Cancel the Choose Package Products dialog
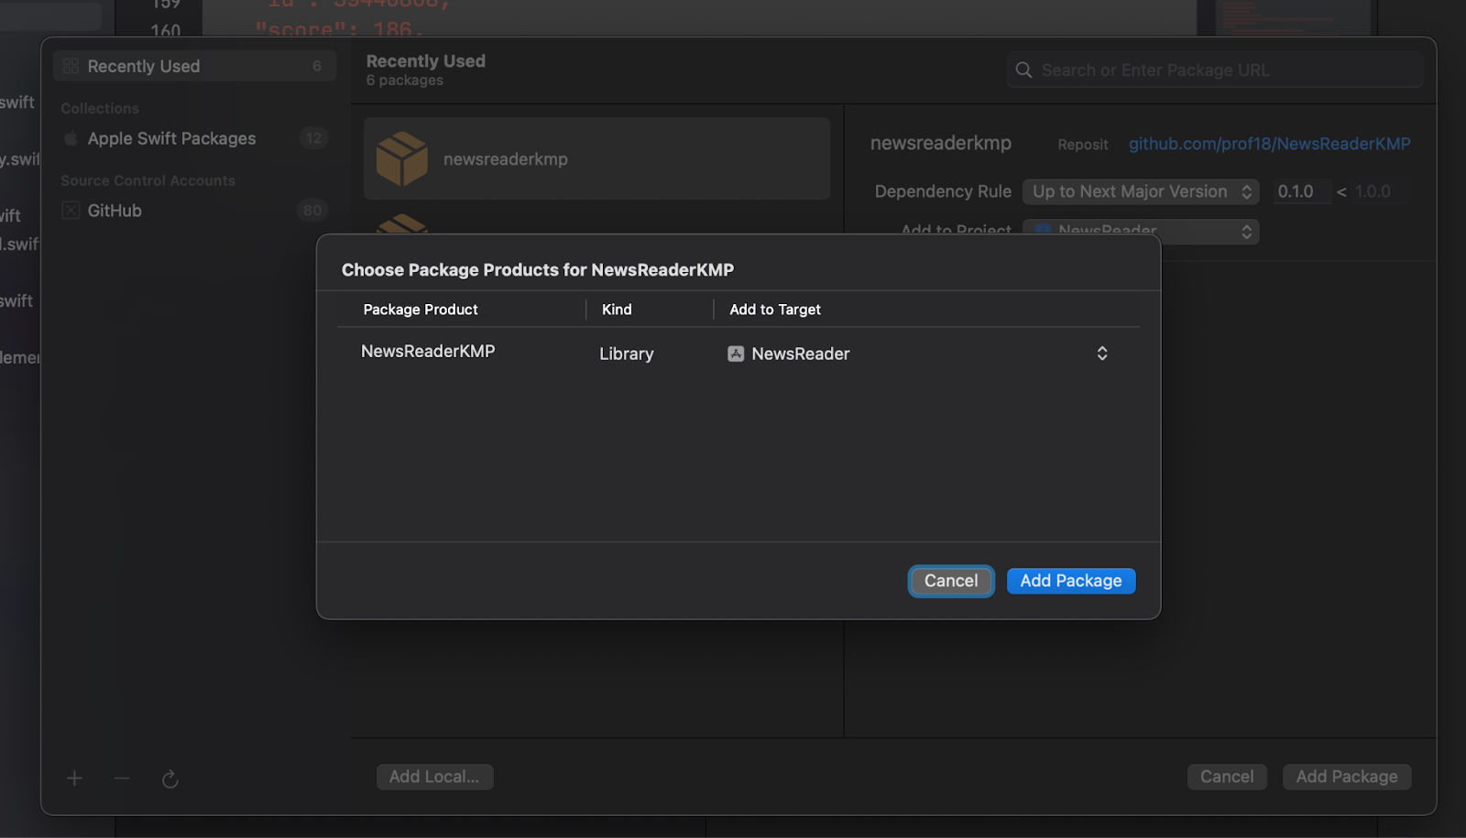Screen dimensions: 1466x838 click(951, 581)
